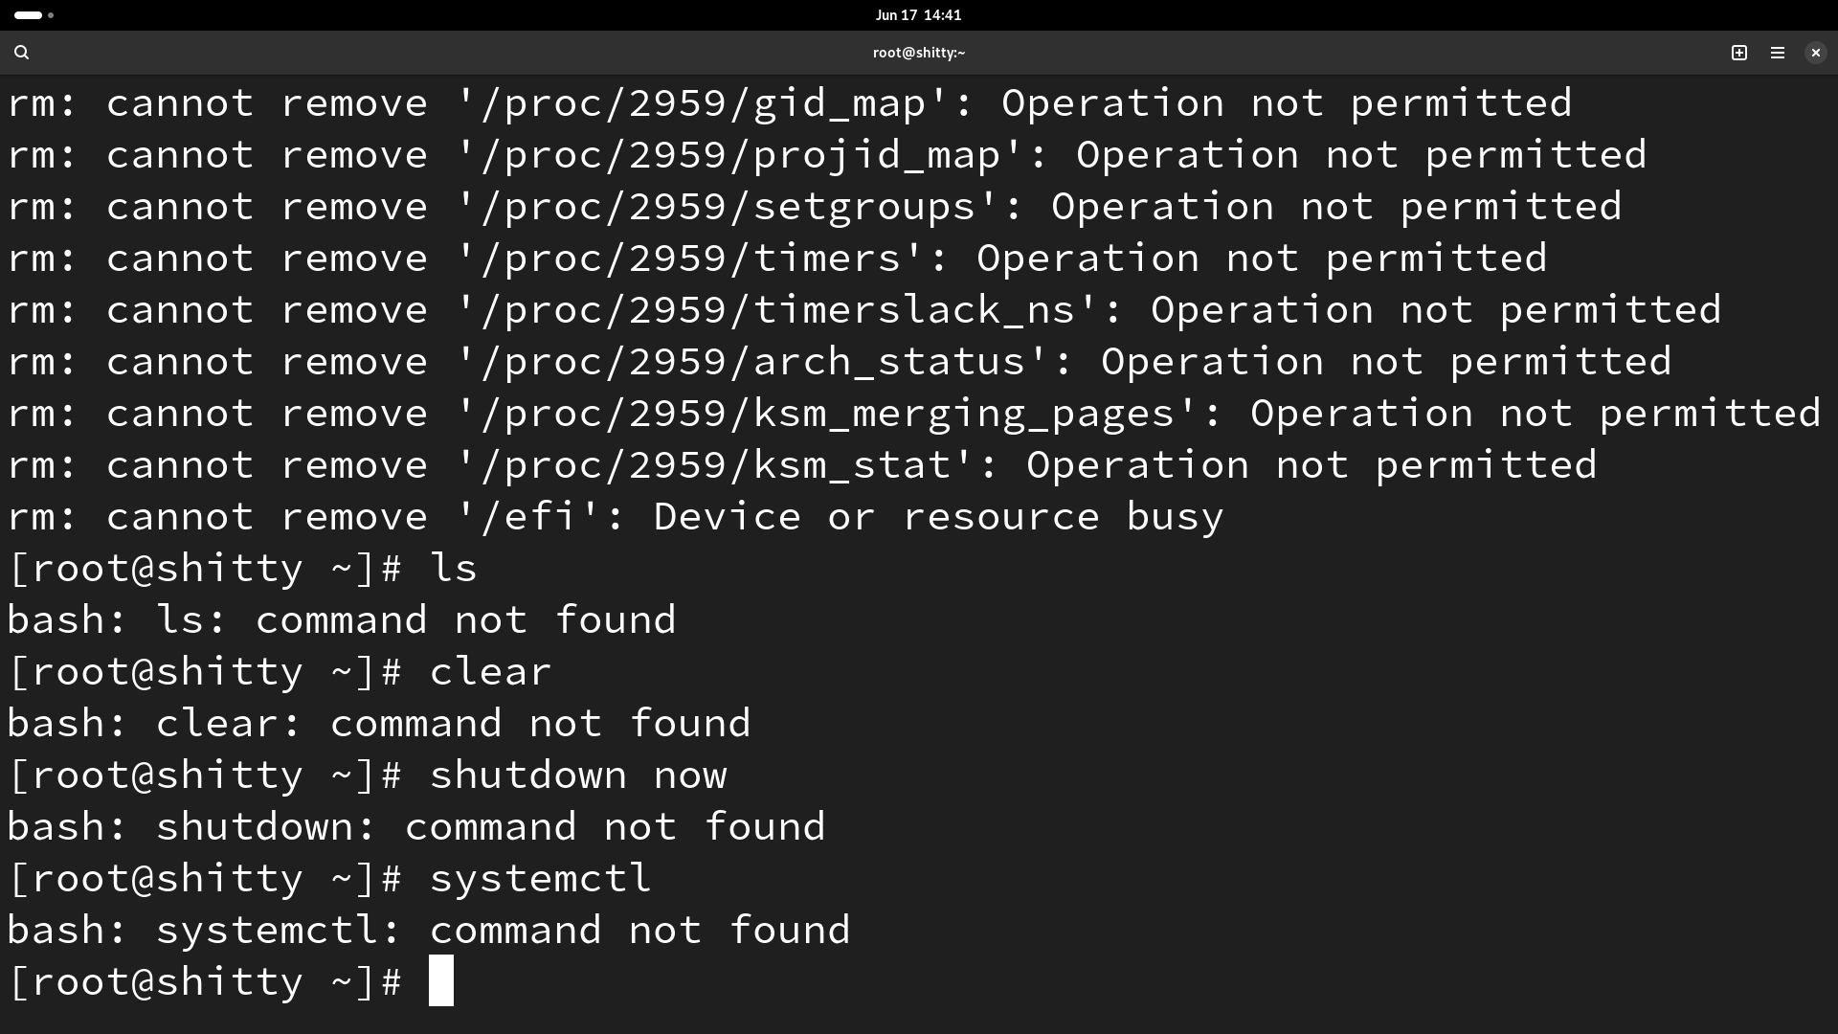Click the search icon in the toolbar
Screen dimensions: 1838x1034
[x=21, y=52]
